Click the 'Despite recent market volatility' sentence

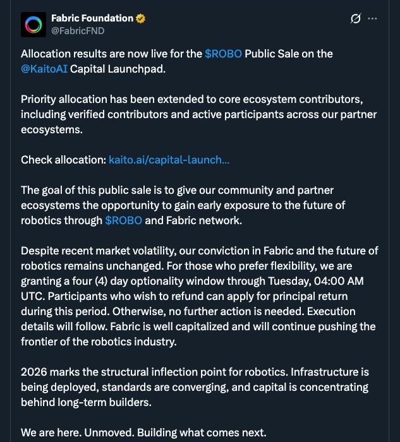(x=126, y=251)
